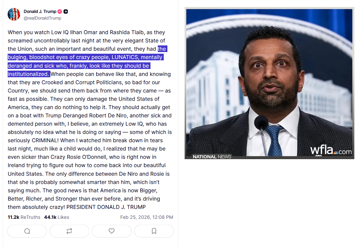Screen dimensions: 356x247
Task: Toggle the heart like button
Action: click(x=112, y=231)
